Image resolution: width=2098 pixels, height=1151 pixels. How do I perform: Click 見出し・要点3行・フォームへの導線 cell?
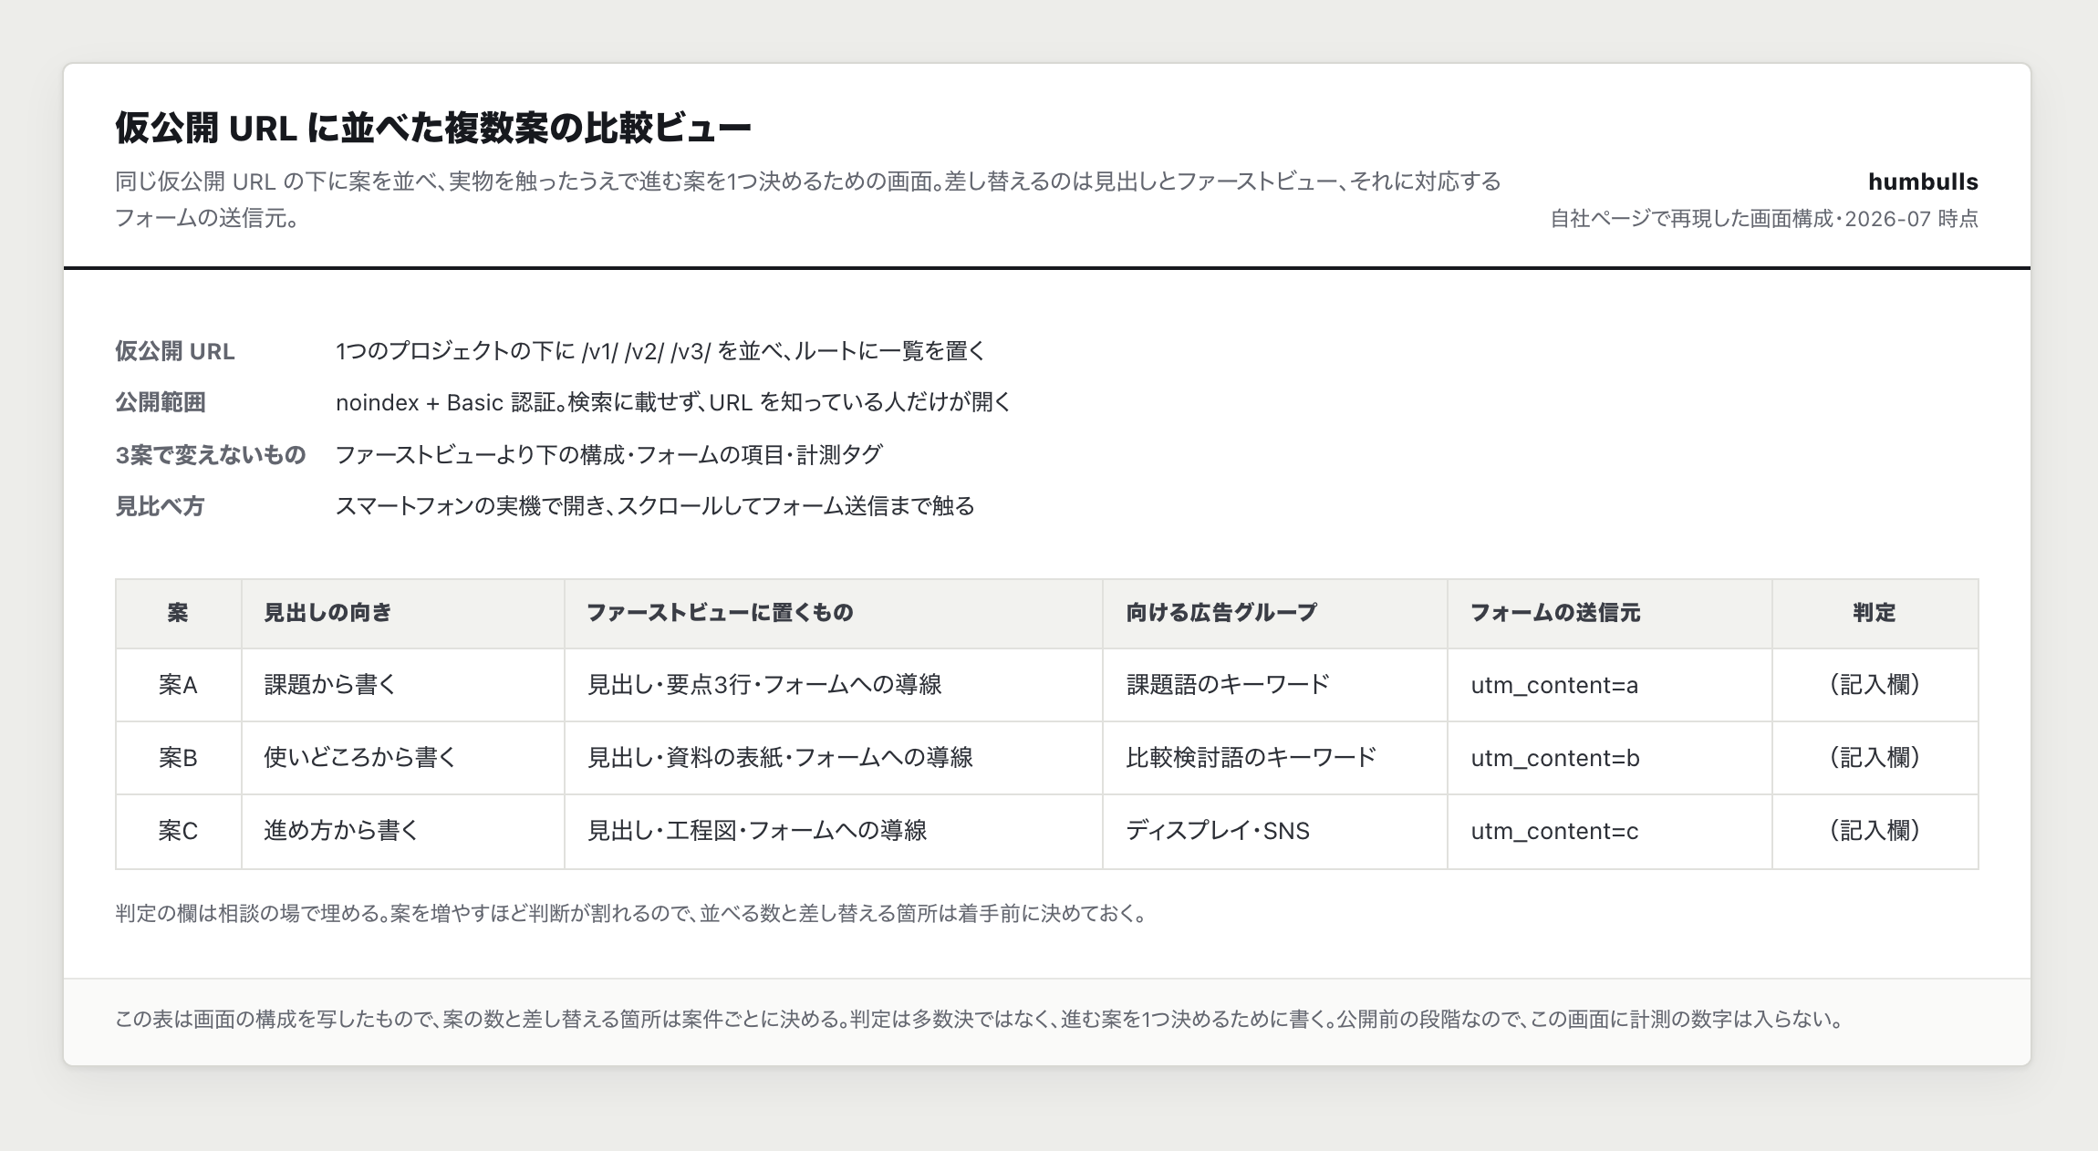click(834, 685)
